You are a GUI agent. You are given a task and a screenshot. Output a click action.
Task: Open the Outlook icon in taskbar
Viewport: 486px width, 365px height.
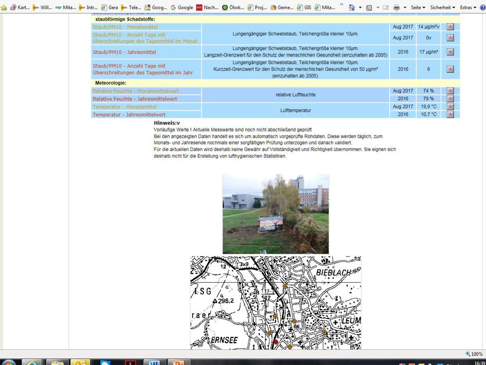80,362
